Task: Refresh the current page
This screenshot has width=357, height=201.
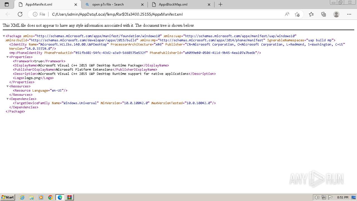Action: pos(20,14)
